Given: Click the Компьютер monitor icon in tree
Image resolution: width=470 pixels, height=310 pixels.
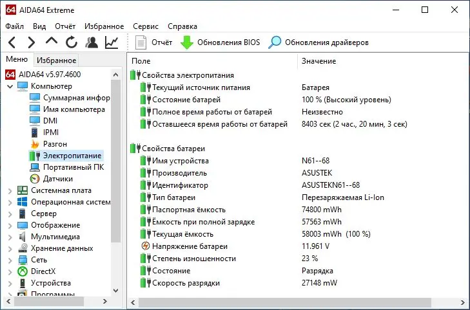Looking at the screenshot, I should tap(23, 86).
